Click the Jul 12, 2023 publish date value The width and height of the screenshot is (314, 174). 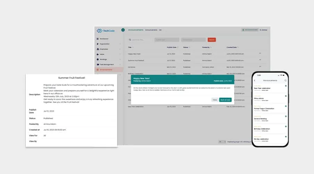tap(49, 111)
